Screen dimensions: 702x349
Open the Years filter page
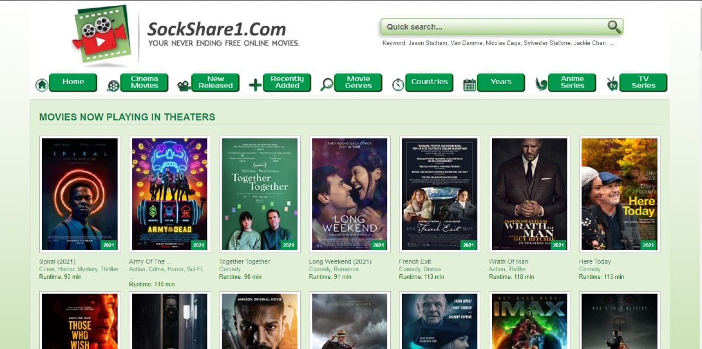click(501, 82)
